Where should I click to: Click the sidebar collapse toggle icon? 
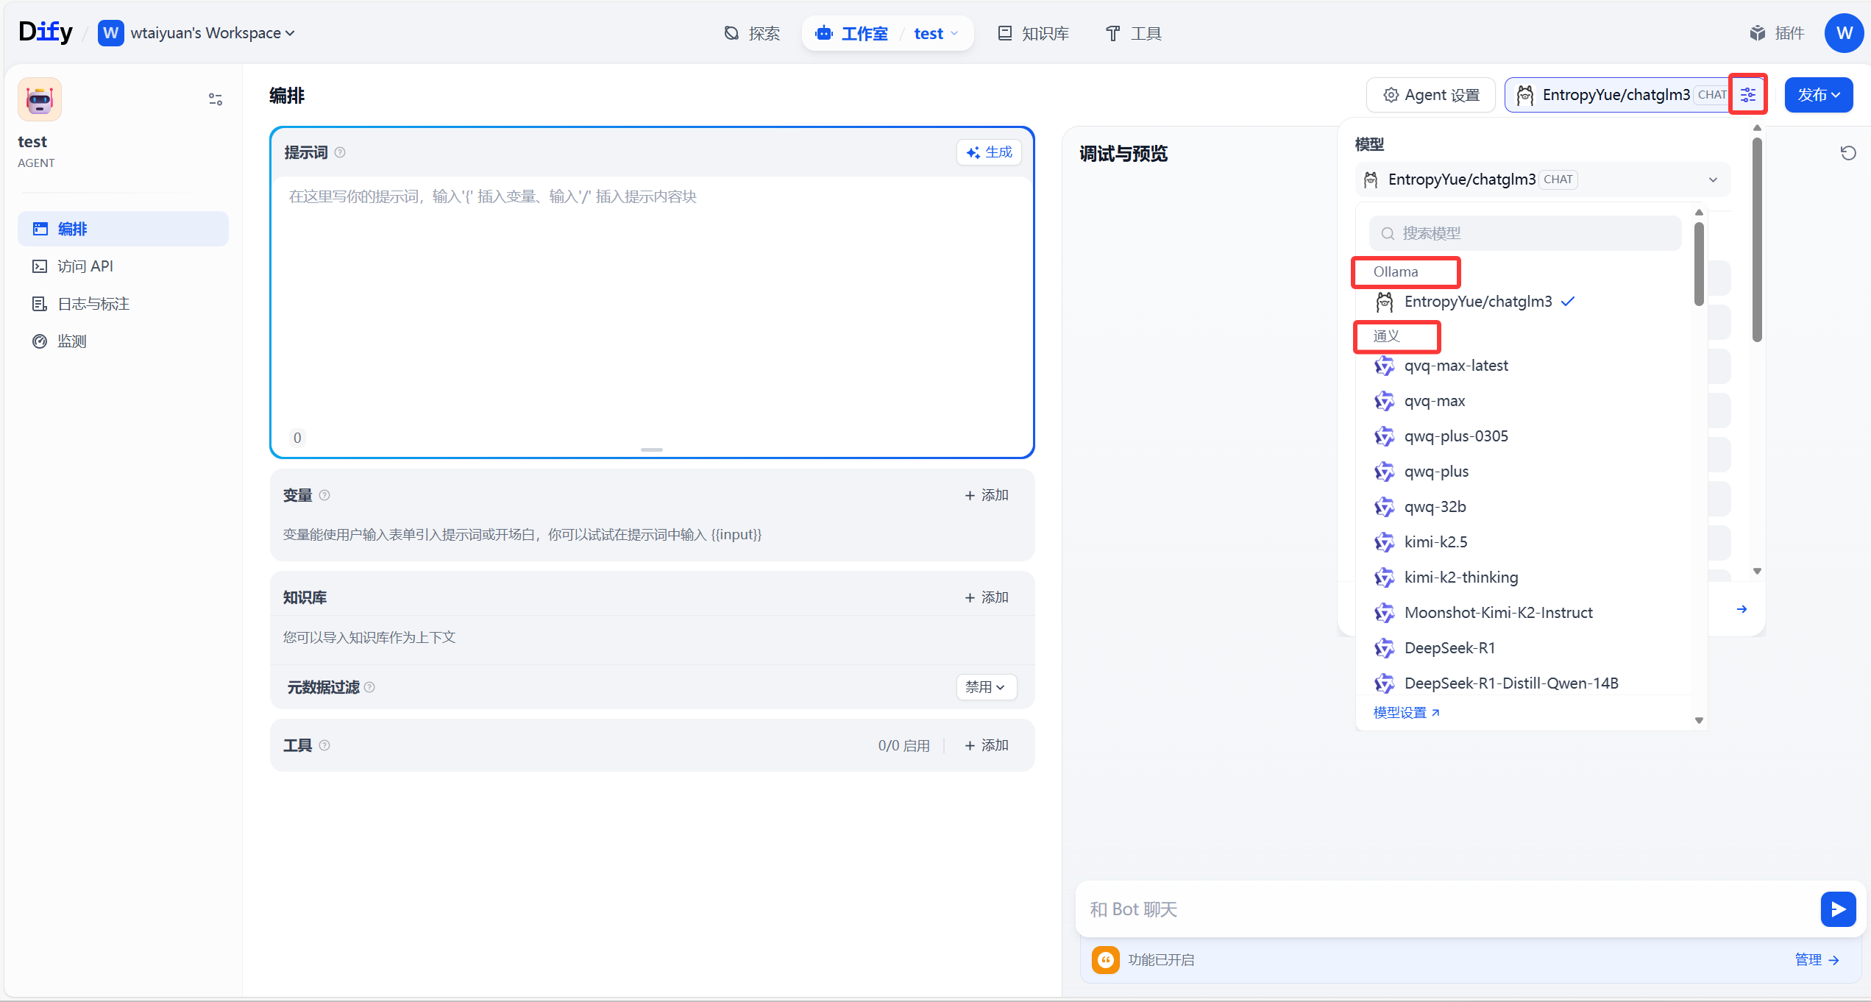tap(216, 99)
